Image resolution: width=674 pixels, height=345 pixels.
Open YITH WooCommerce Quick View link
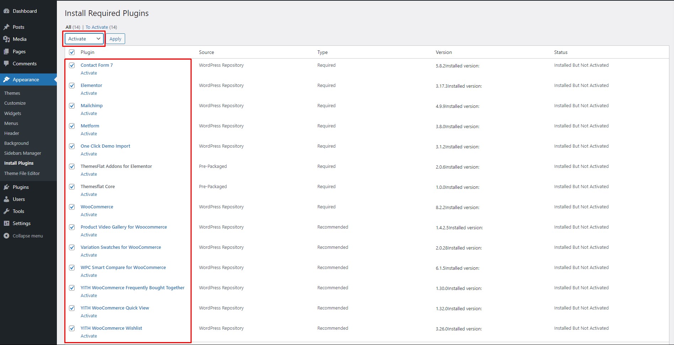115,308
